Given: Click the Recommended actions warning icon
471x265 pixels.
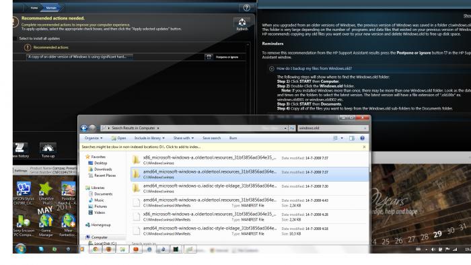Looking at the screenshot, I should point(28,48).
